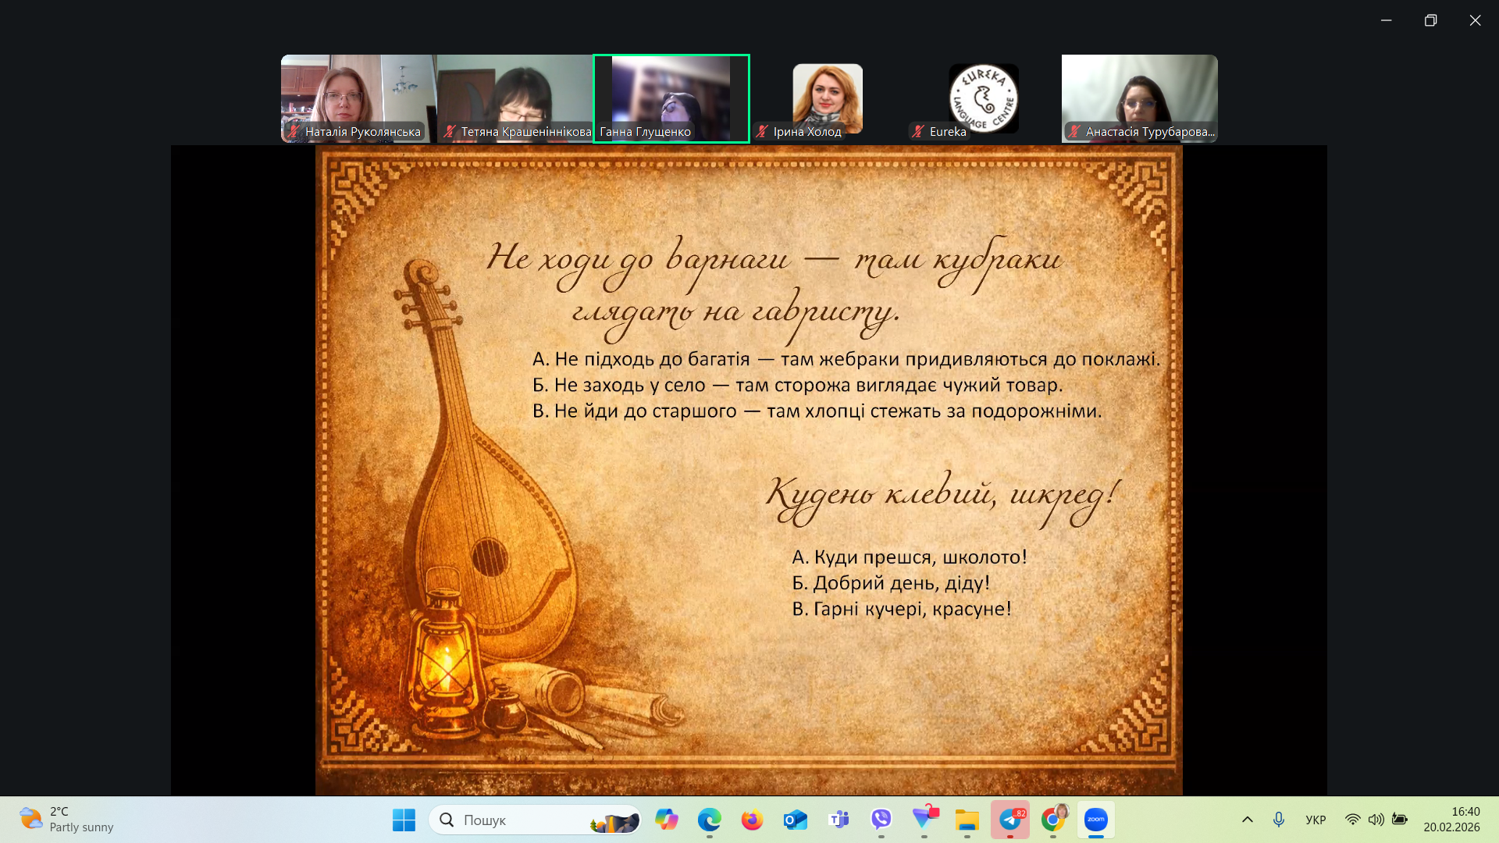Image resolution: width=1499 pixels, height=843 pixels.
Task: Switch the УКР keyboard language indicator
Action: pyautogui.click(x=1316, y=820)
